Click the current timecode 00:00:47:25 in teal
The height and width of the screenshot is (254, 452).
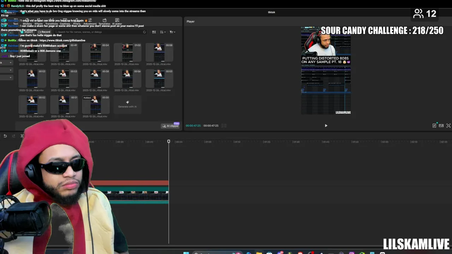point(193,126)
